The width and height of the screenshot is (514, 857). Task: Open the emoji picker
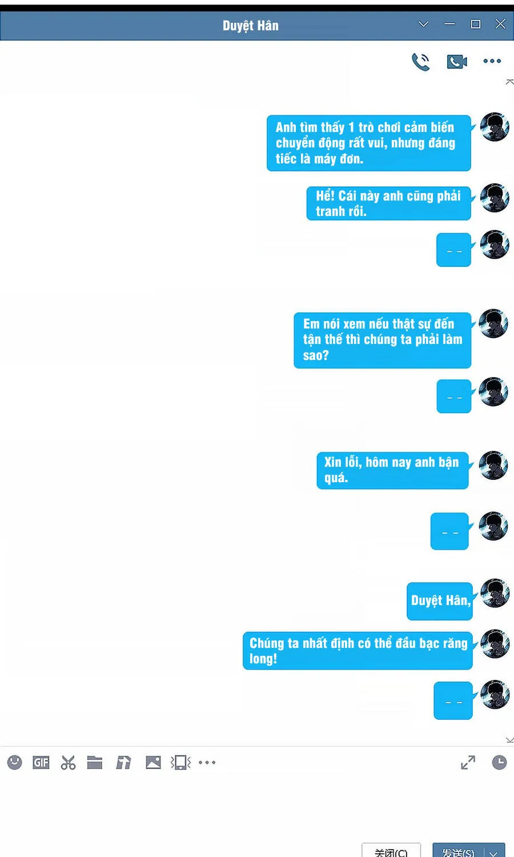[x=14, y=762]
